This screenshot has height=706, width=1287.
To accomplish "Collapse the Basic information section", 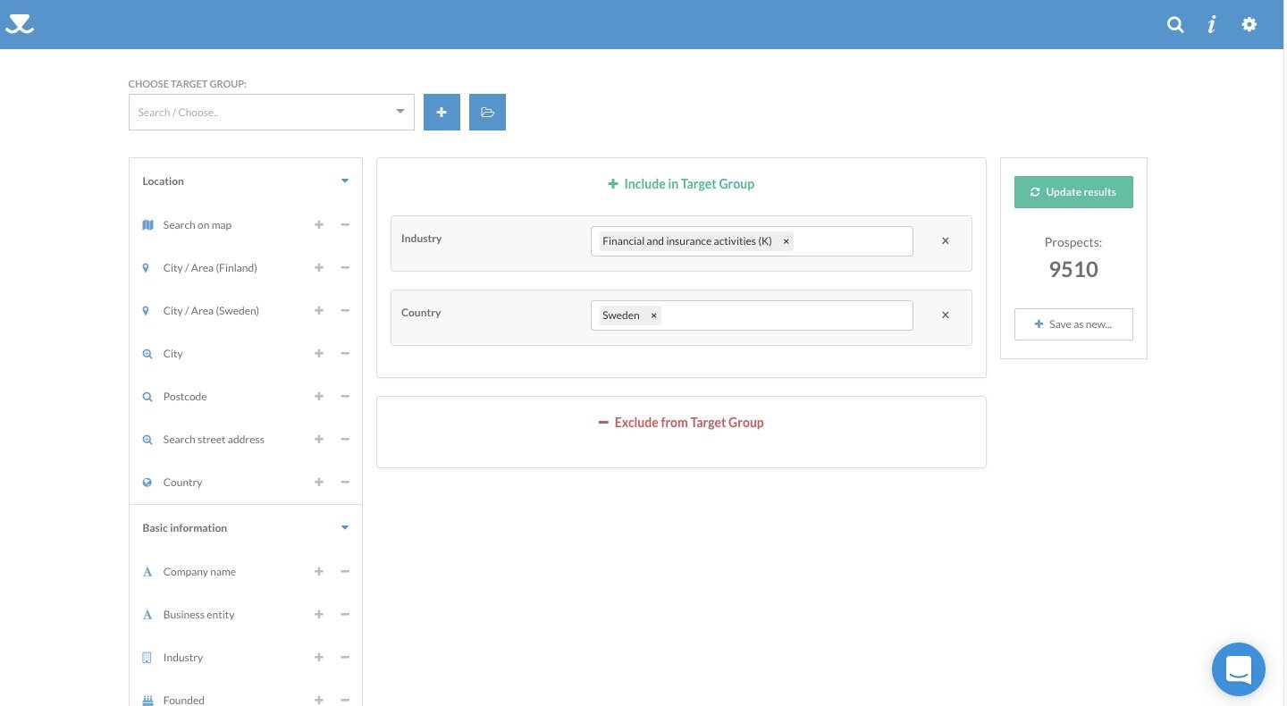I will pos(345,528).
